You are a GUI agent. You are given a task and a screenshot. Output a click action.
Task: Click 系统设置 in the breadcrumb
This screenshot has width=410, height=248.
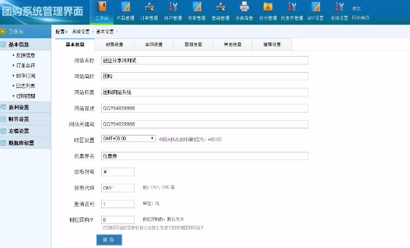(81, 32)
